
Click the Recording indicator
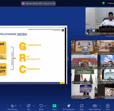(111, 3)
